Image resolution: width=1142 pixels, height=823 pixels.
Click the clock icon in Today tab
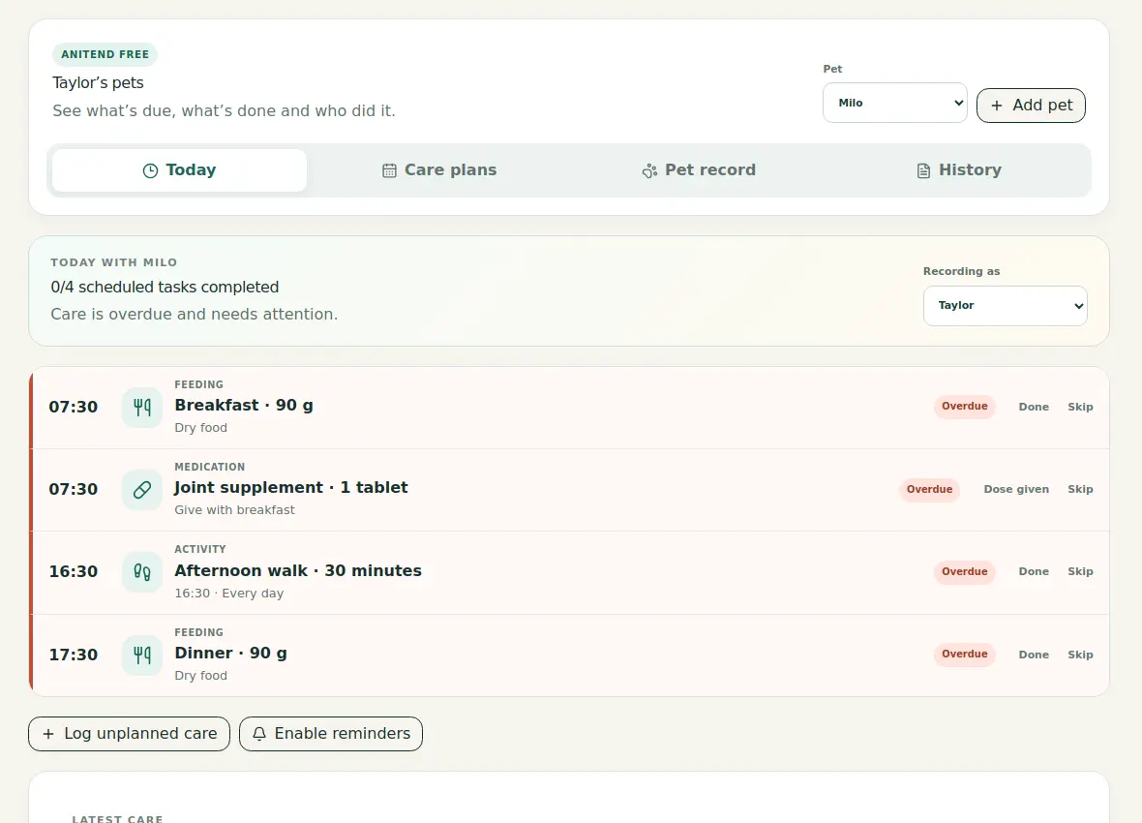pyautogui.click(x=150, y=170)
